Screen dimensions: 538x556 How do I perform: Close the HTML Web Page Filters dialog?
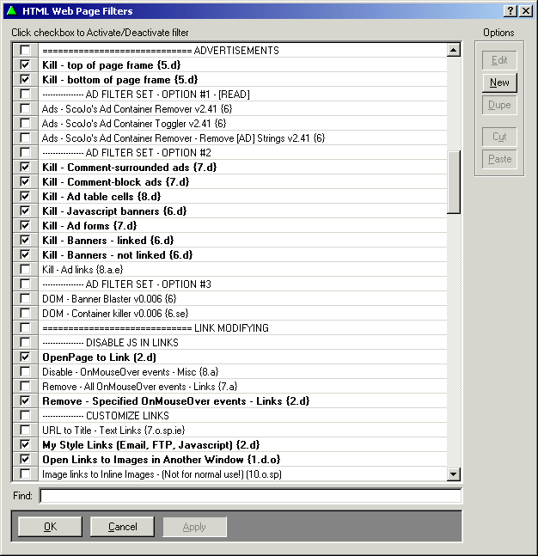point(525,10)
